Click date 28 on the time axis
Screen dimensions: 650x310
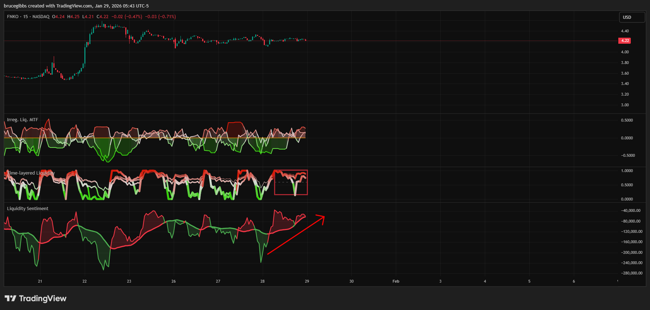262,281
